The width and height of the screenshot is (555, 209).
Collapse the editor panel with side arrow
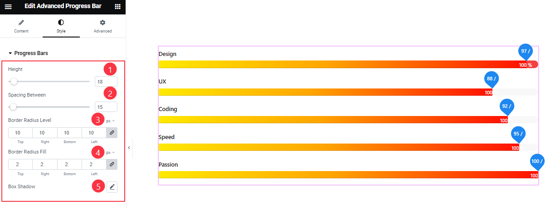click(129, 148)
